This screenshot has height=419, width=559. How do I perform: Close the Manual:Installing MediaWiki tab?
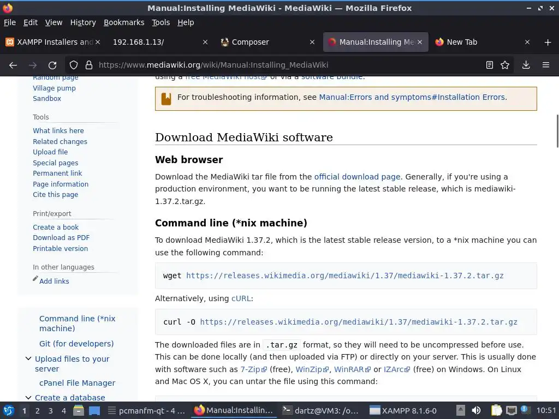click(420, 42)
